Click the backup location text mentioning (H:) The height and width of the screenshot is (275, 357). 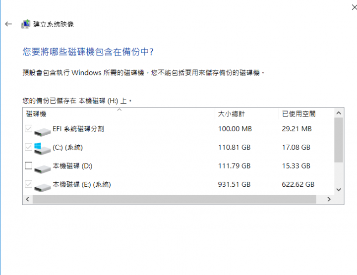77,101
